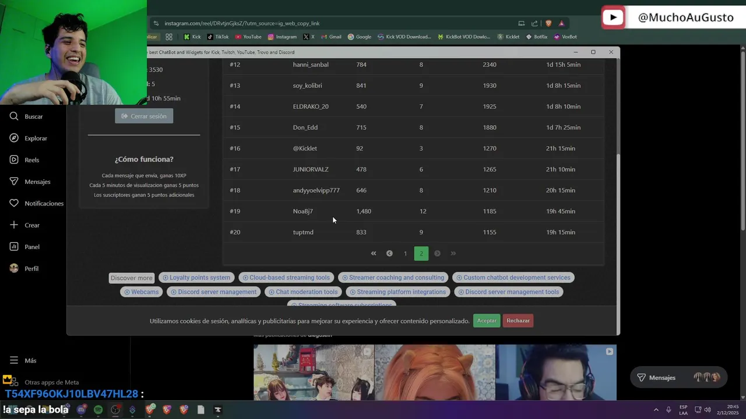Screen dimensions: 746x419
Task: Open the reel thumbnail with orange hair
Action: 435,372
